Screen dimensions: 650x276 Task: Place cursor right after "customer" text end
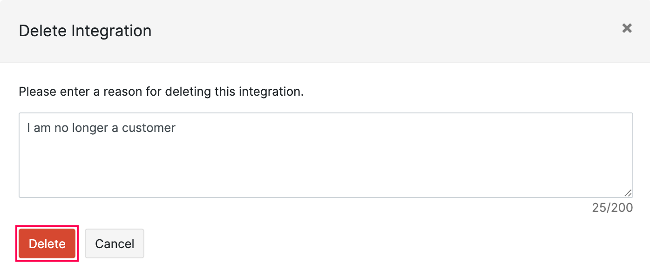[176, 128]
